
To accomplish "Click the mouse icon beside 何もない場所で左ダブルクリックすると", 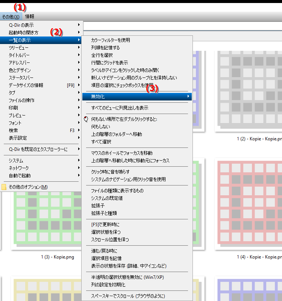I will (x=86, y=119).
